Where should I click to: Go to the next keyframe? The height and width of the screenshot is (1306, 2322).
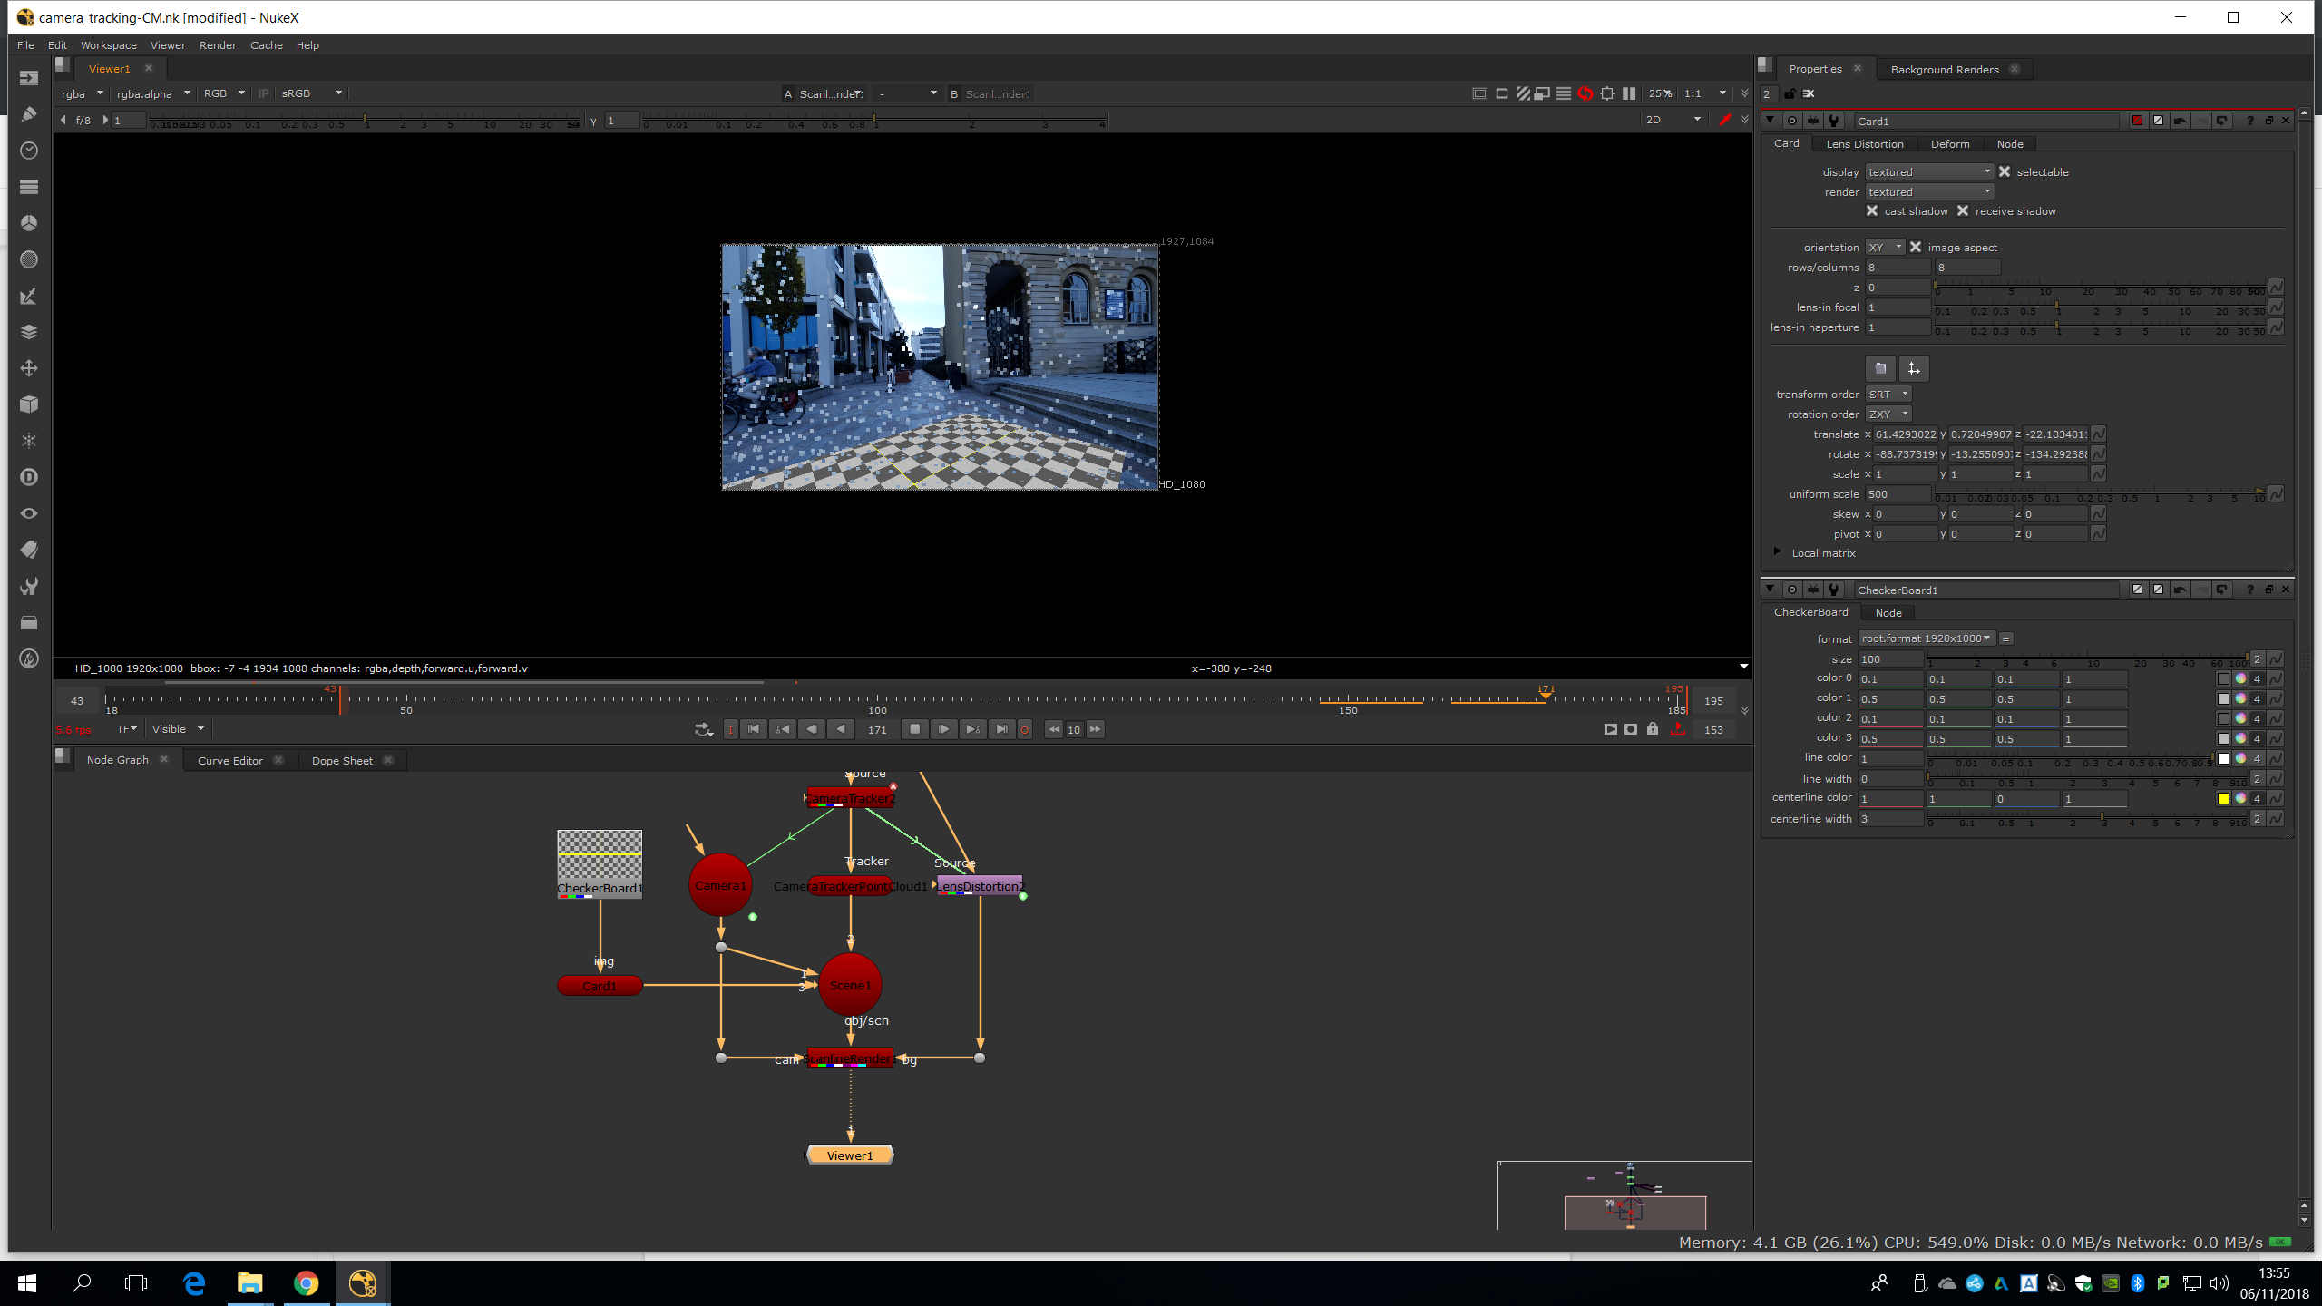(x=972, y=729)
